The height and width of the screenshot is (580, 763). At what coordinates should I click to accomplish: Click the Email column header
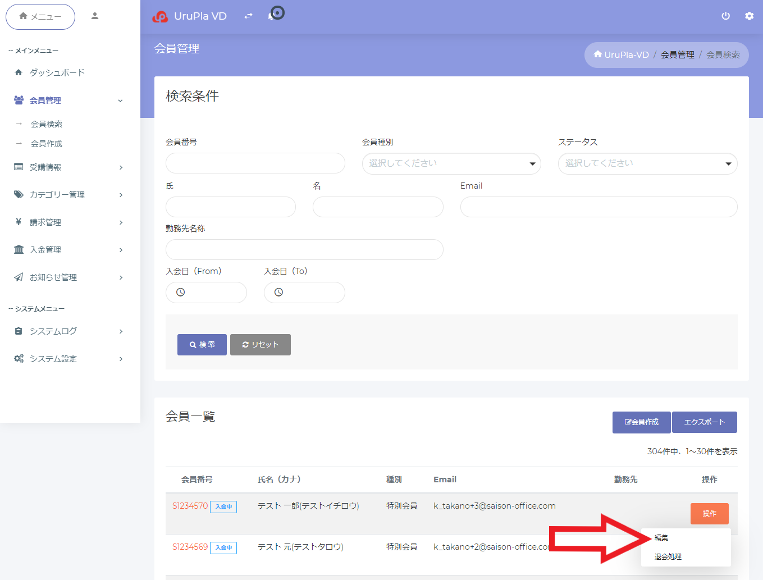[445, 479]
